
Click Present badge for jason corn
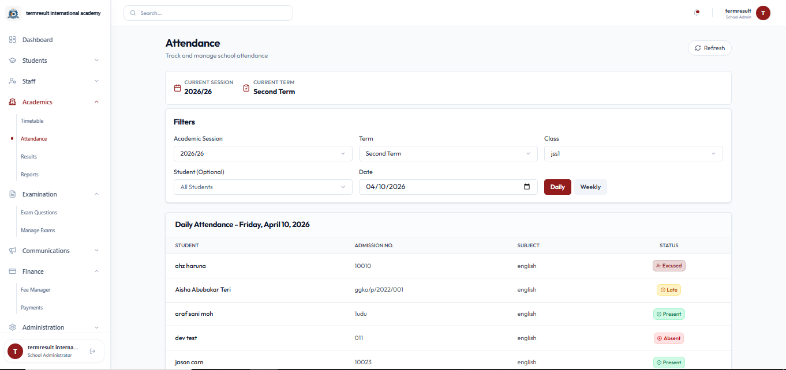point(669,363)
